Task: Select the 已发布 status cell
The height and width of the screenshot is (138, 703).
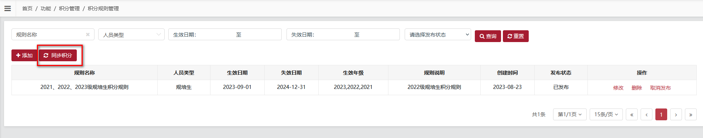Action: coord(561,87)
